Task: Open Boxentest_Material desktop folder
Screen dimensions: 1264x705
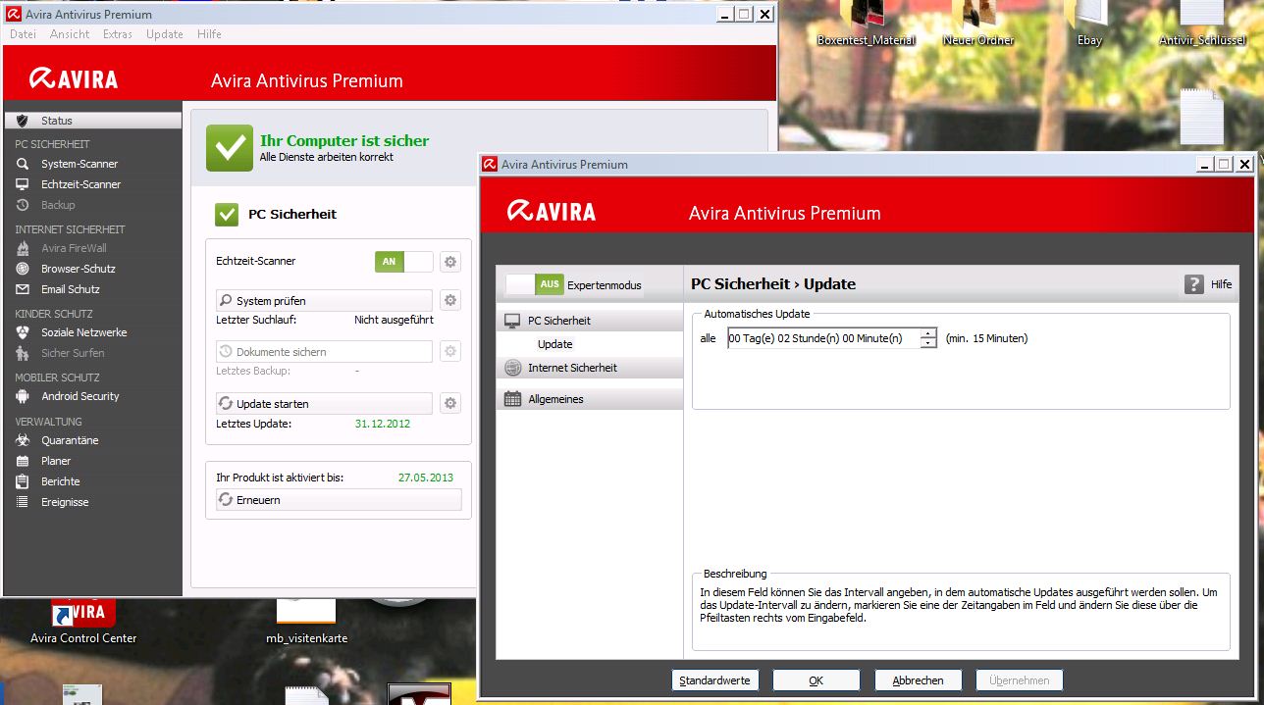Action: (866, 25)
